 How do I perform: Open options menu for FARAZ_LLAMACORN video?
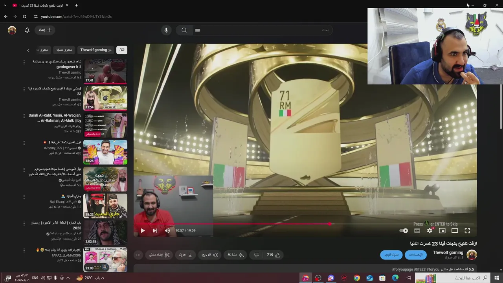24,250
